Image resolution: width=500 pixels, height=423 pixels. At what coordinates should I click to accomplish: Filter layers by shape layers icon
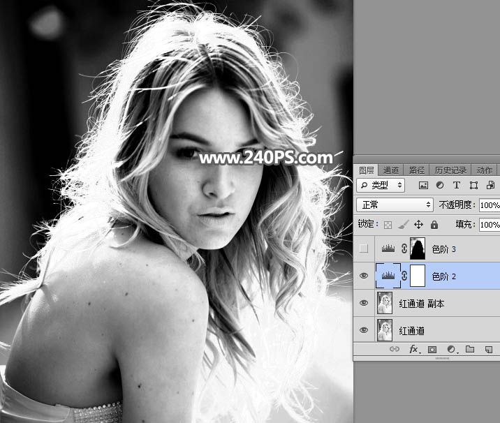(x=473, y=185)
